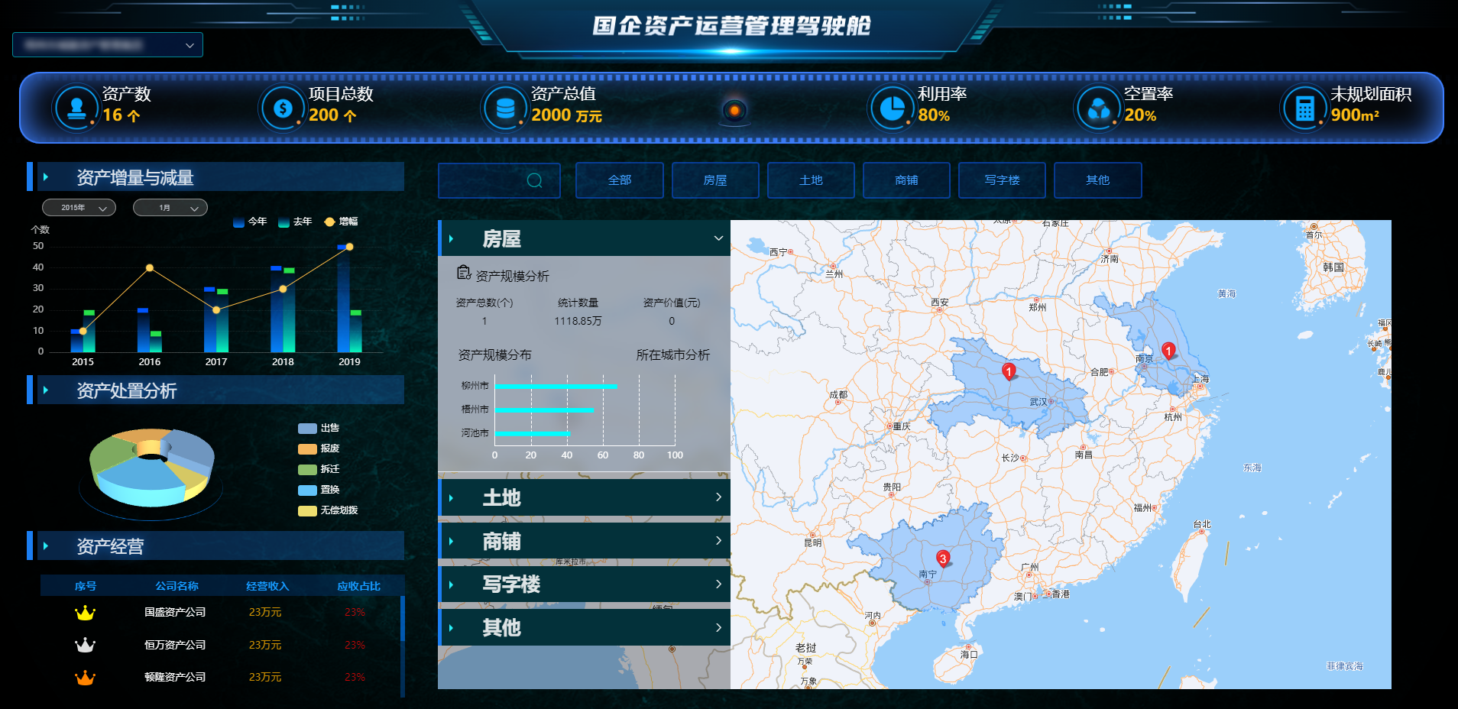Click the 利用率 pie chart icon
The width and height of the screenshot is (1458, 709).
pyautogui.click(x=892, y=107)
